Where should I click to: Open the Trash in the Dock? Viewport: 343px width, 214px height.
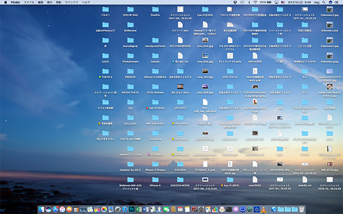(x=302, y=209)
